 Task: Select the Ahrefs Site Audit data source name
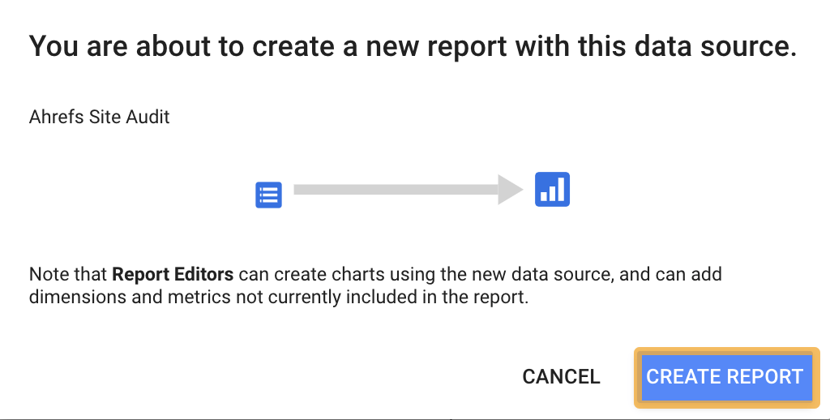pyautogui.click(x=99, y=117)
